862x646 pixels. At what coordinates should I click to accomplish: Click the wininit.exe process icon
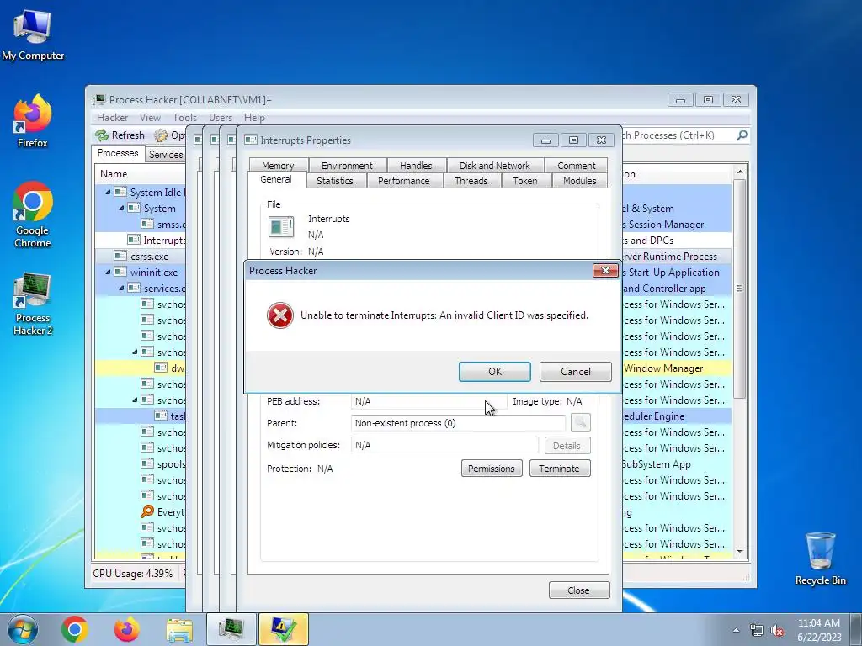[120, 272]
